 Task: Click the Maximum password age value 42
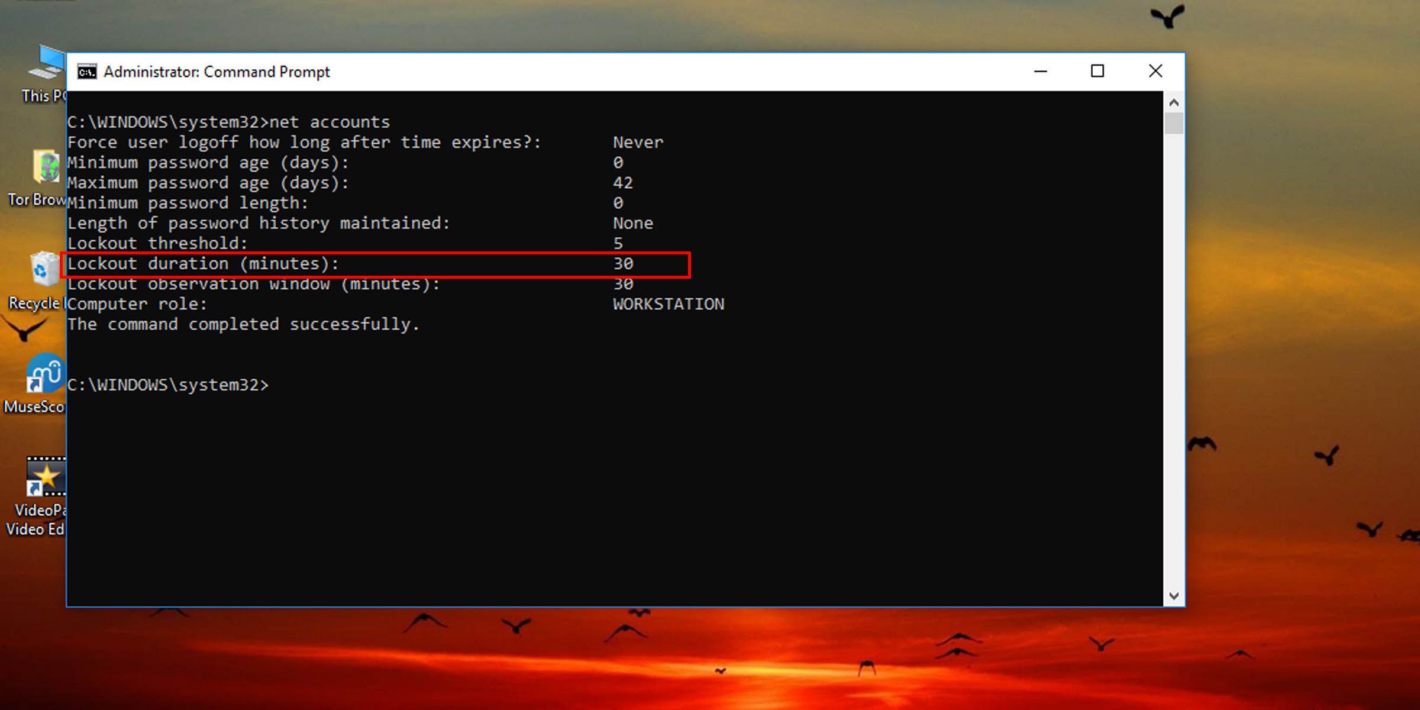pos(623,182)
